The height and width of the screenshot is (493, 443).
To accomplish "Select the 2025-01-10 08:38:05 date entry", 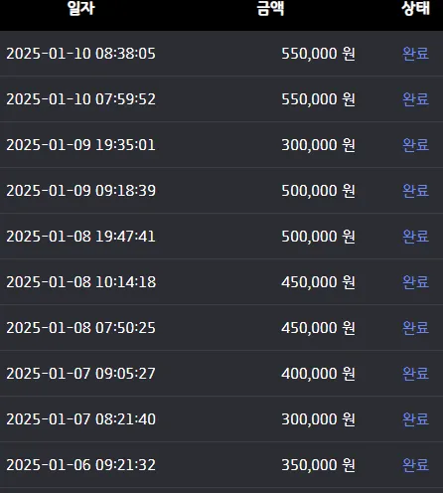I will [80, 54].
